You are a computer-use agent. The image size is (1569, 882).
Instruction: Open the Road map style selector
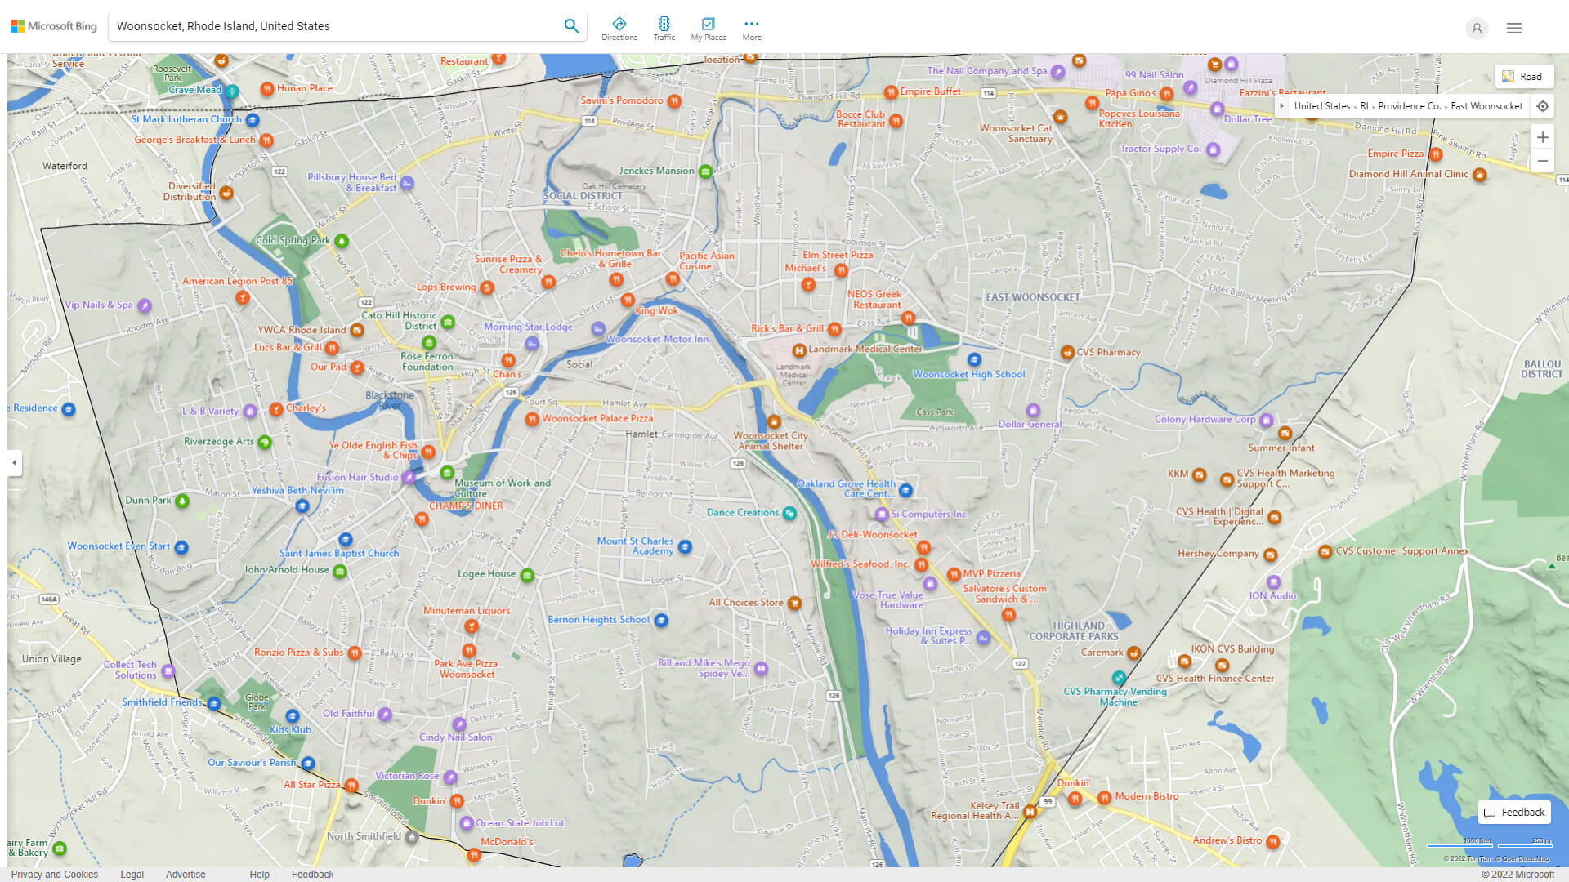(x=1524, y=76)
